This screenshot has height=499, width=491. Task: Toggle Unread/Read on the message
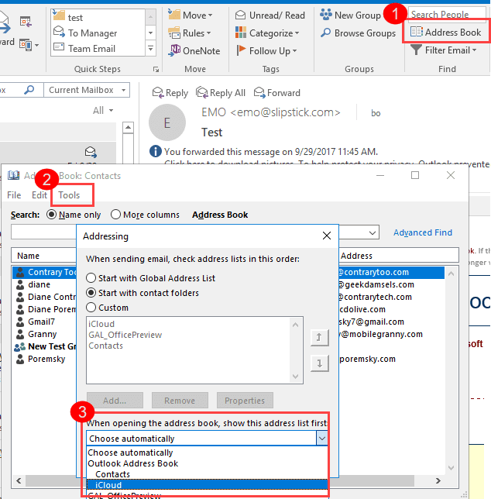tap(270, 15)
